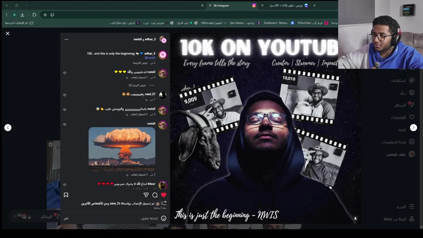Like the nwis0 comment about والبوسترر
This screenshot has width=423, height=238.
pyautogui.click(x=65, y=110)
